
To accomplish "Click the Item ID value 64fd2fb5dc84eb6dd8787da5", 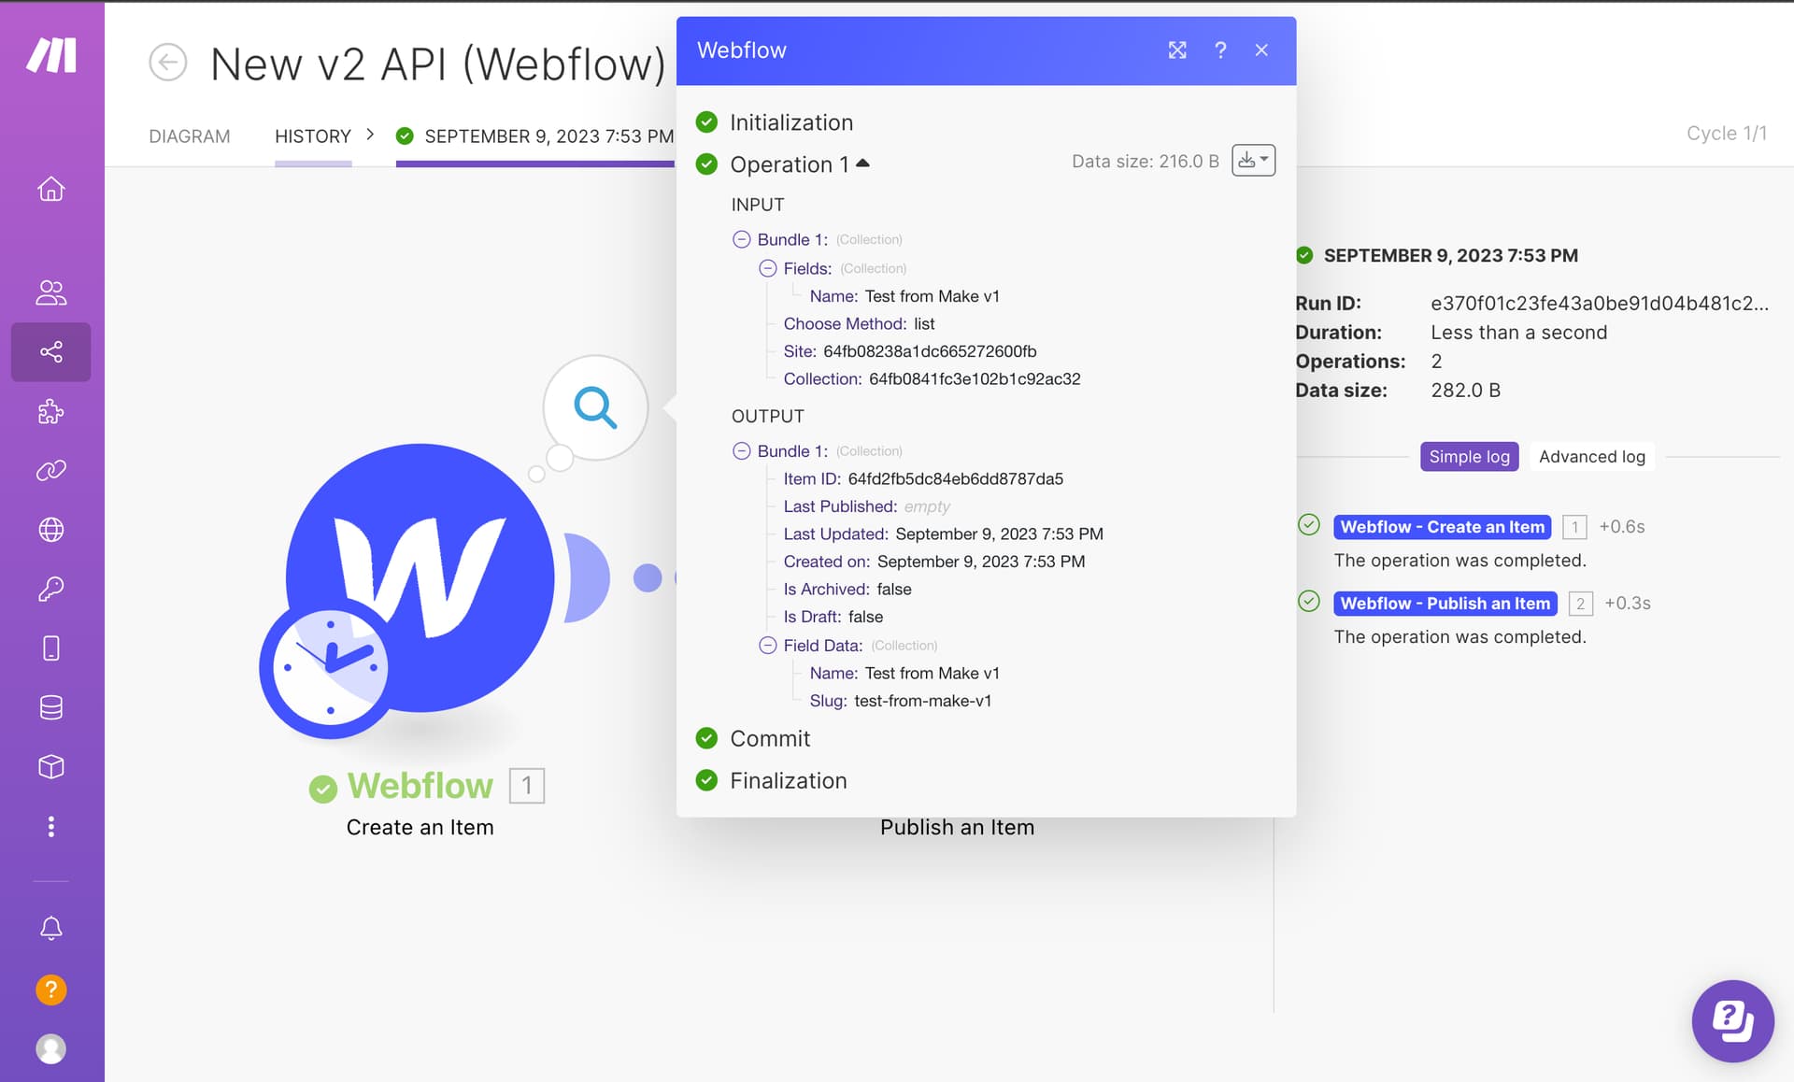I will (955, 478).
